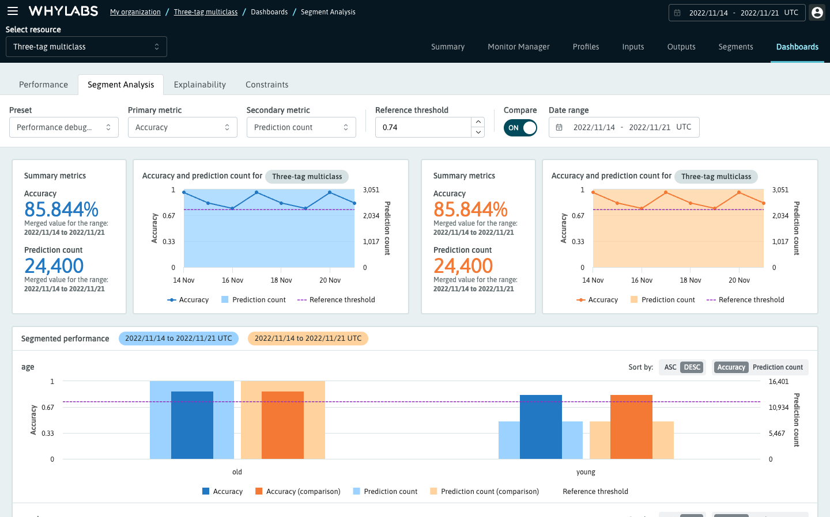Click the calendar icon in the Date range field
The image size is (830, 517).
(560, 127)
